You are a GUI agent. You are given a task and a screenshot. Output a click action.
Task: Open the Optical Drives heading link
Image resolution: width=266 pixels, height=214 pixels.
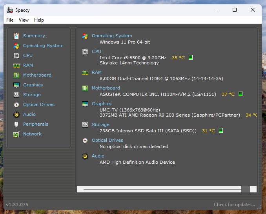click(107, 141)
